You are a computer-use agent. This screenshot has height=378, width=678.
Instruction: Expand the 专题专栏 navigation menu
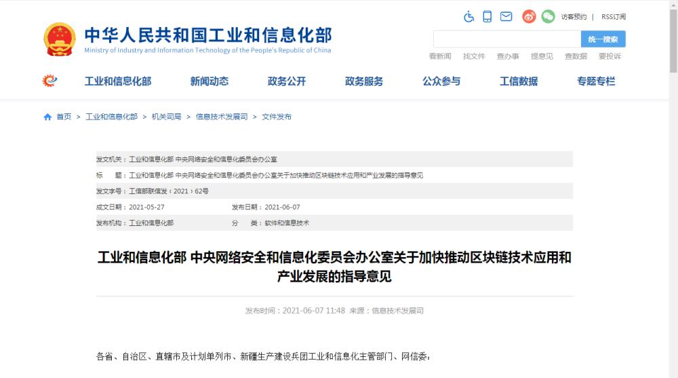(596, 81)
